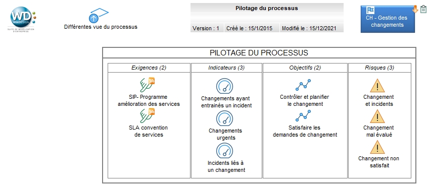Select the SLA convention de services icon

148,116
